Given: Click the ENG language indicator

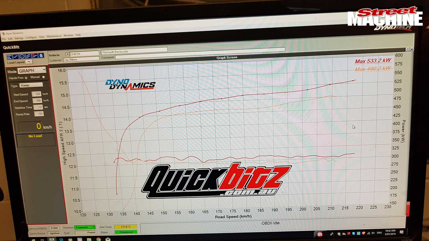Looking at the screenshot, I should (x=379, y=233).
